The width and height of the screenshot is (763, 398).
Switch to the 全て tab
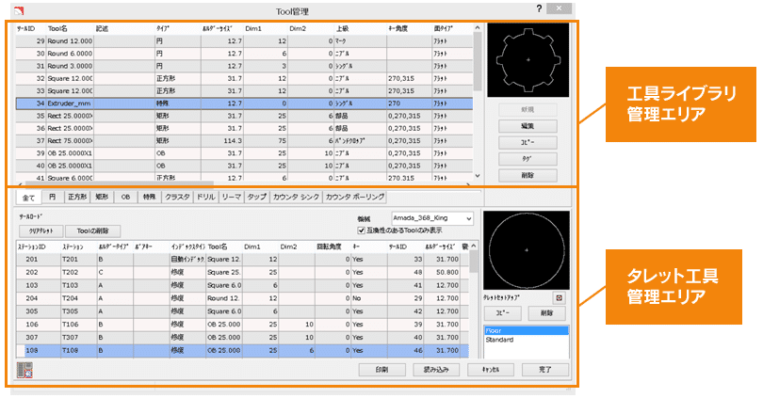28,198
